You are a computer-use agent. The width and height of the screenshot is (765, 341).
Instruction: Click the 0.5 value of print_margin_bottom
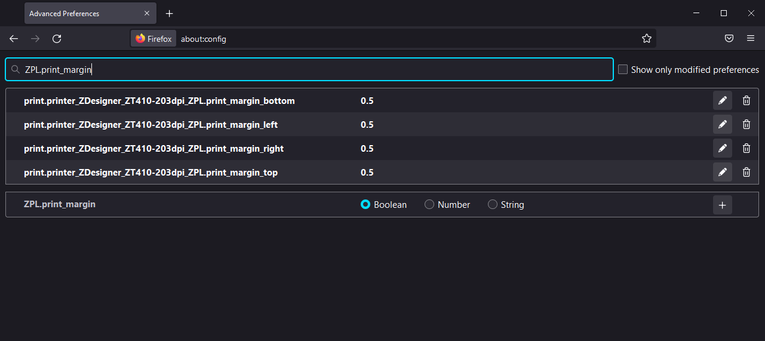pos(367,101)
